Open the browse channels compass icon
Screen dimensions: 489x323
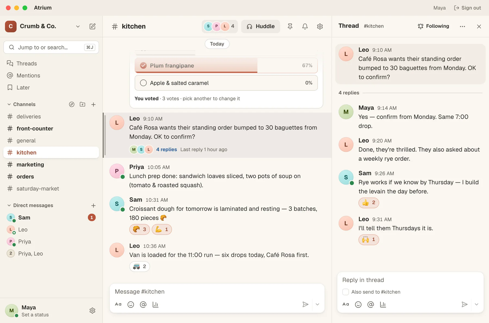(72, 104)
